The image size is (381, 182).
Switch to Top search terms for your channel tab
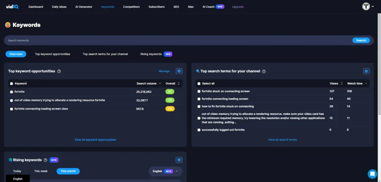tap(105, 54)
